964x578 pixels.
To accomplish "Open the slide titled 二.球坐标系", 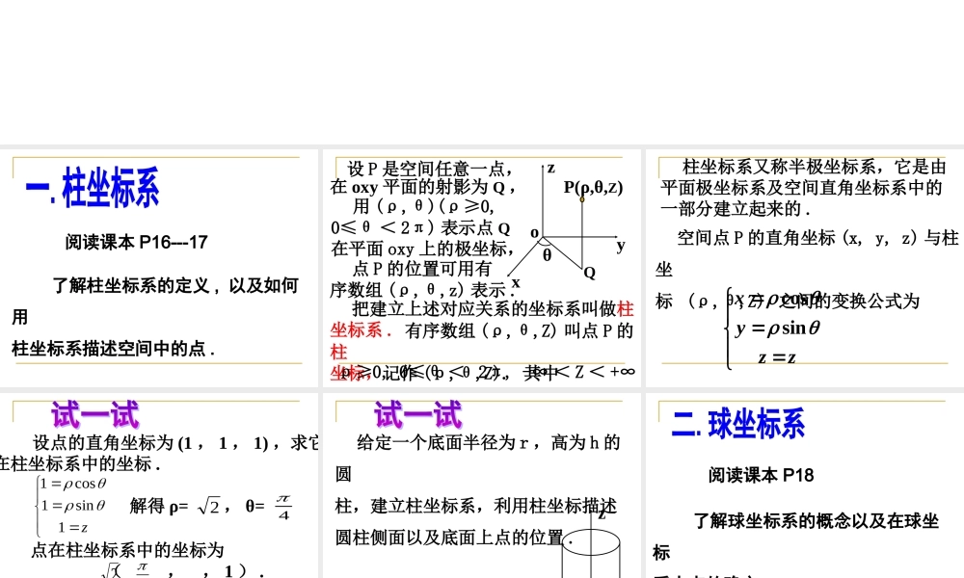I will tap(805, 486).
